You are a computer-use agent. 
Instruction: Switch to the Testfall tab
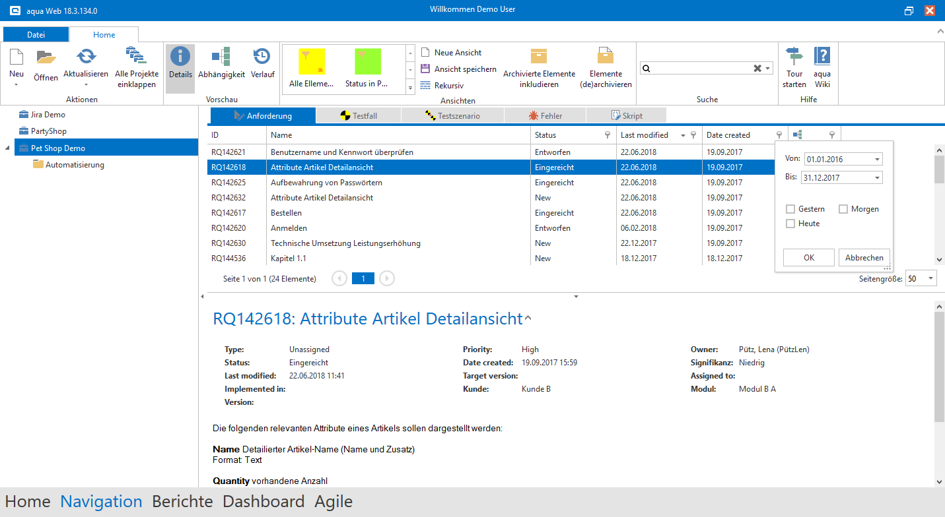[x=358, y=116]
